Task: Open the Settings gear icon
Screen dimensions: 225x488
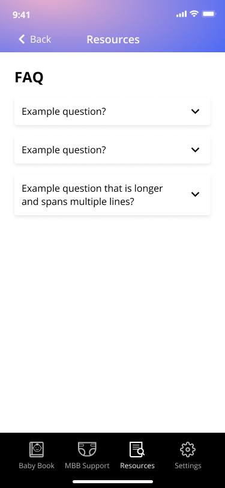Action: (188, 450)
